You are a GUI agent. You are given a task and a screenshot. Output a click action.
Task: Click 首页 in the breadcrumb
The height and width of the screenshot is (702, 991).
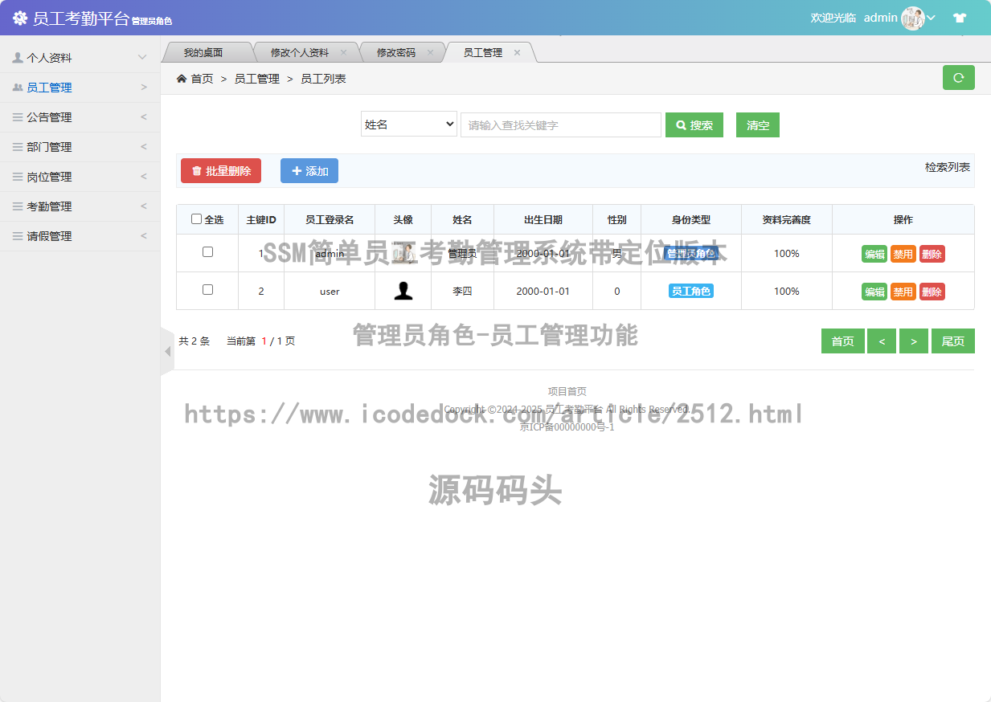[x=202, y=79]
